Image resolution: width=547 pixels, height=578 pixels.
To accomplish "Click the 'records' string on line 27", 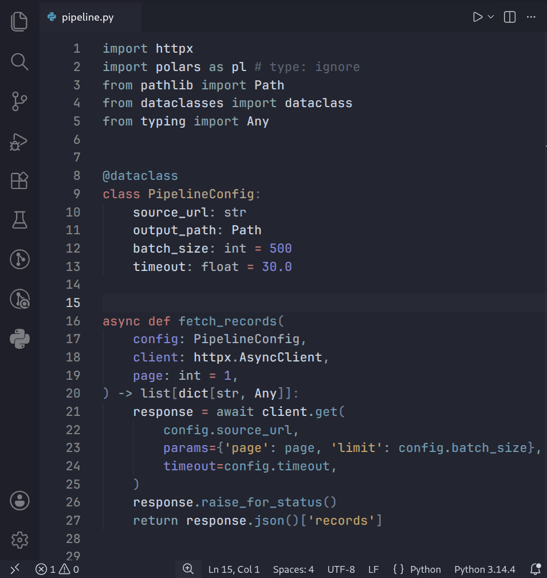I will (x=341, y=521).
